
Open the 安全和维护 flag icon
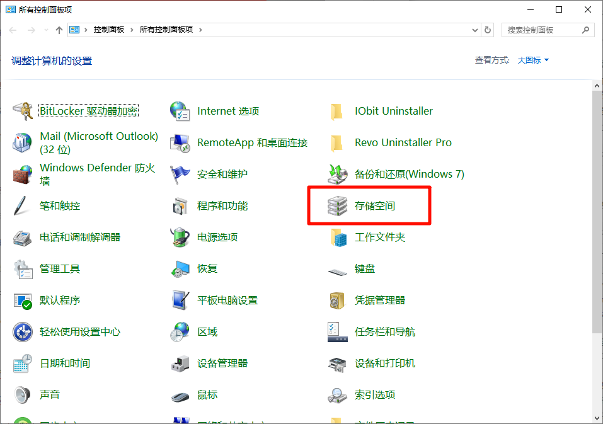pos(180,174)
